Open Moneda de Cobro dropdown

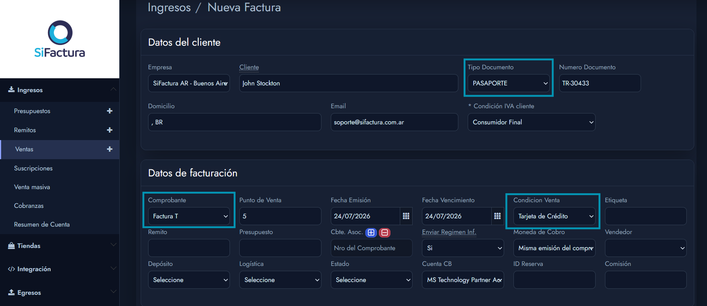[x=554, y=248]
